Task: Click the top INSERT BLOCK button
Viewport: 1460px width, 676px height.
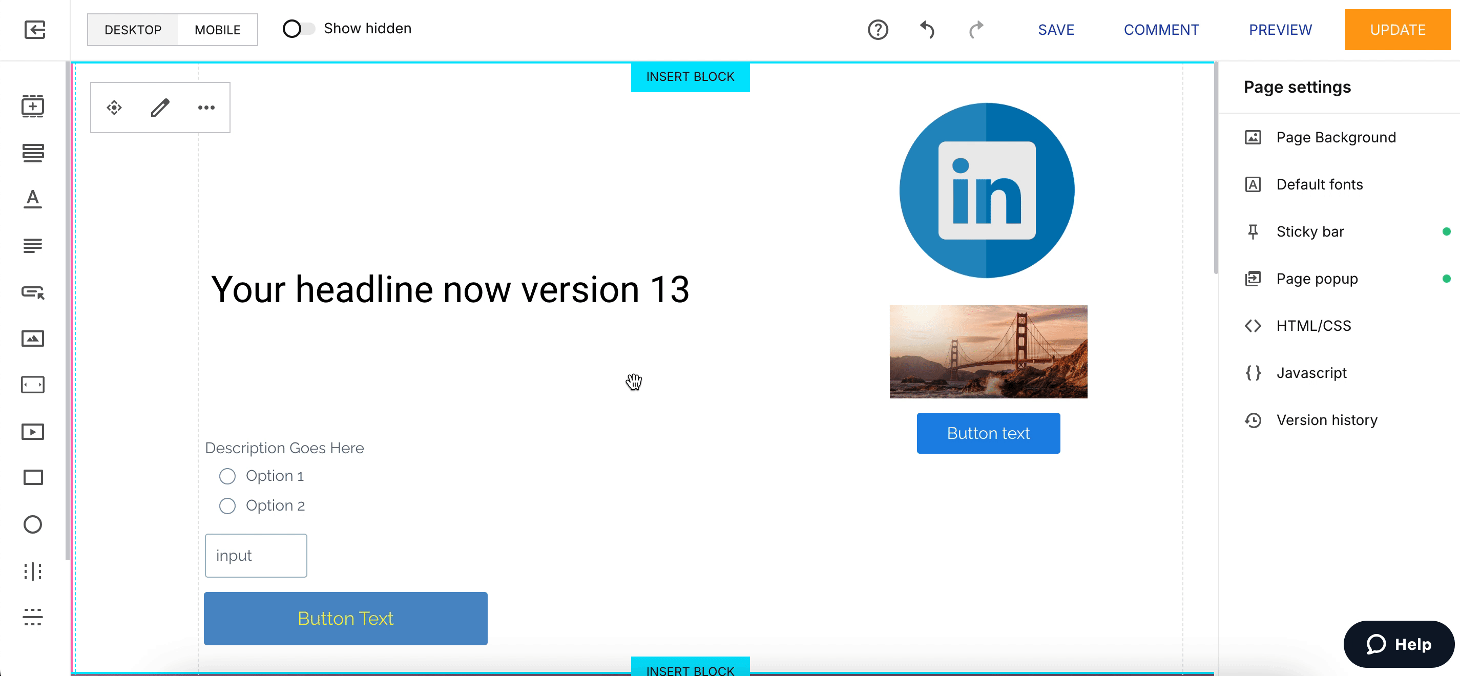Action: point(691,76)
